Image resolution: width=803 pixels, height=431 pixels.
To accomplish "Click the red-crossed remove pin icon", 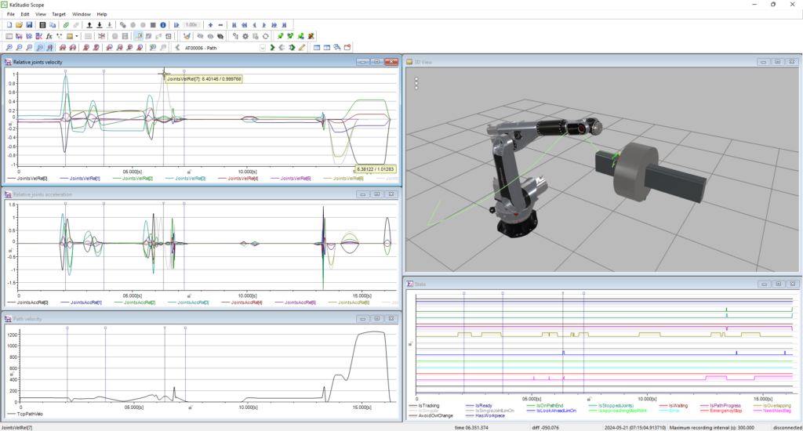I will (x=311, y=36).
